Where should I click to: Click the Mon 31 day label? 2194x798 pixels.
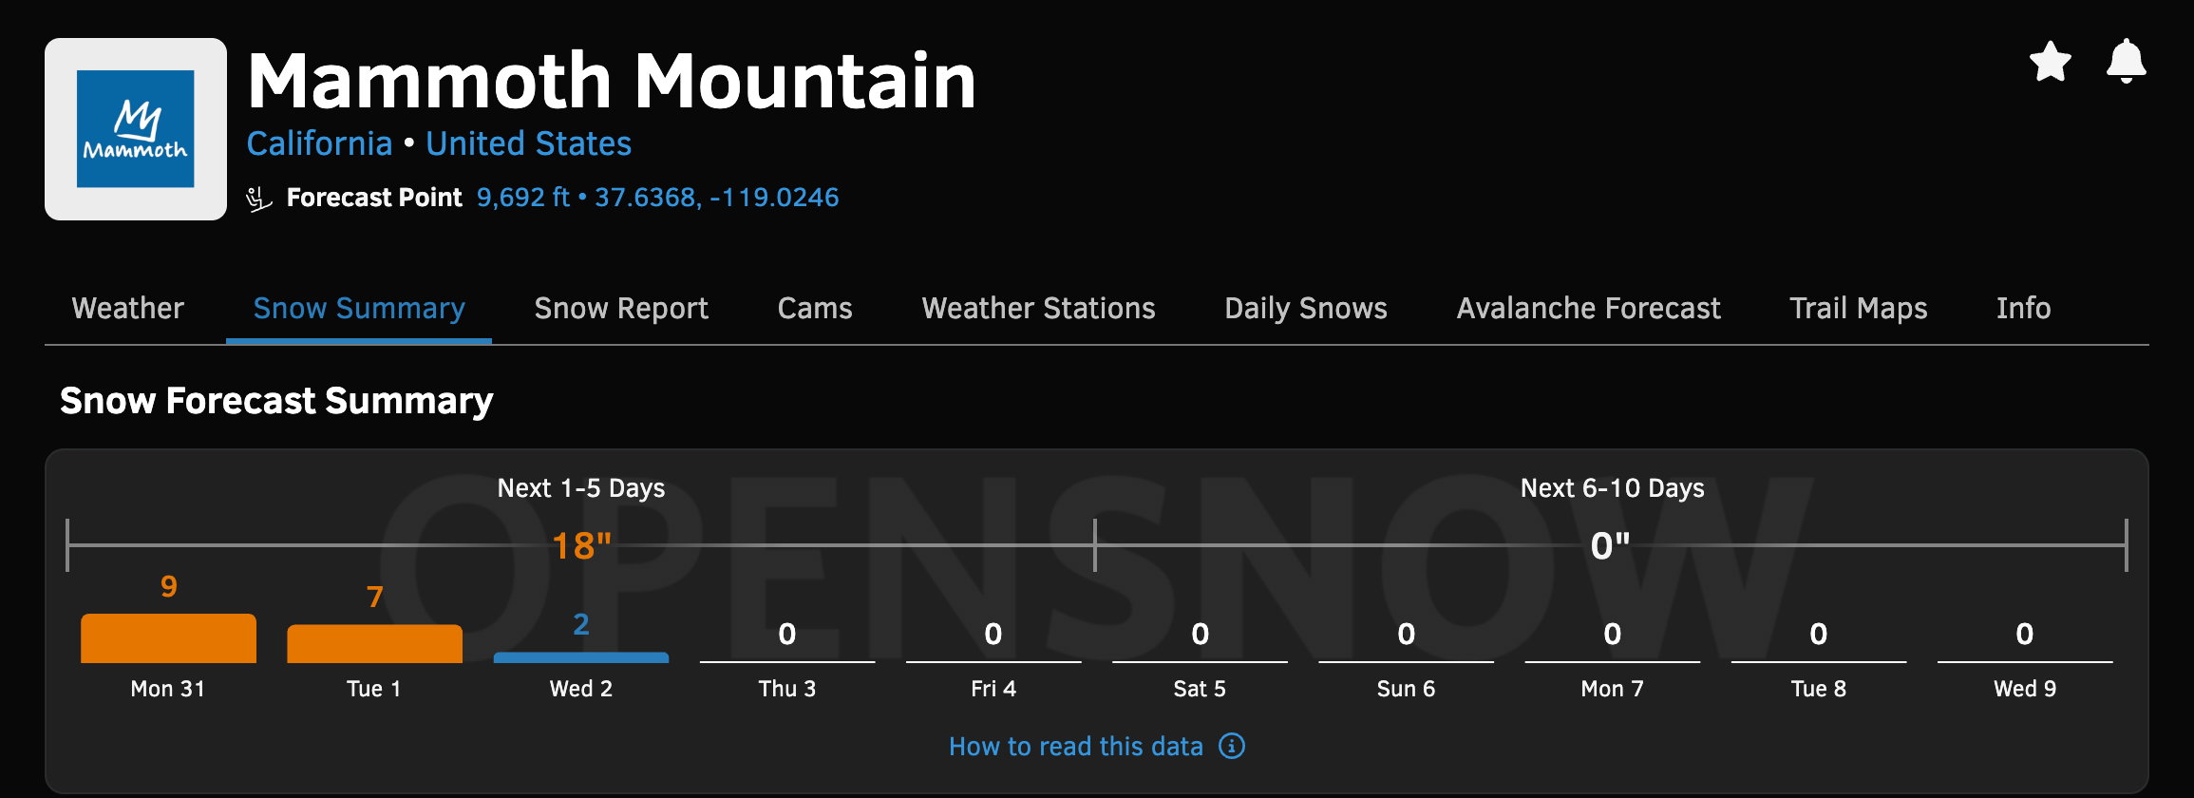coord(168,689)
